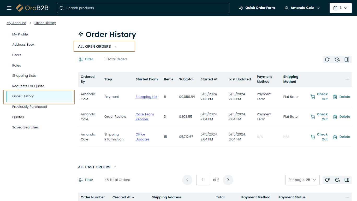Sort by the Created At column

[122, 197]
